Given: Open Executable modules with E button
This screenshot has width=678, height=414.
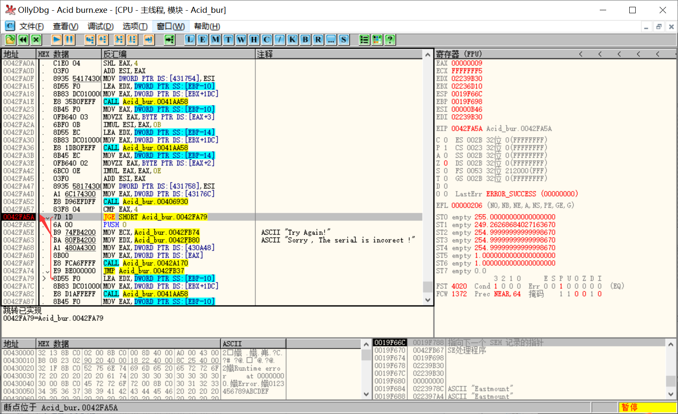Looking at the screenshot, I should (x=203, y=40).
